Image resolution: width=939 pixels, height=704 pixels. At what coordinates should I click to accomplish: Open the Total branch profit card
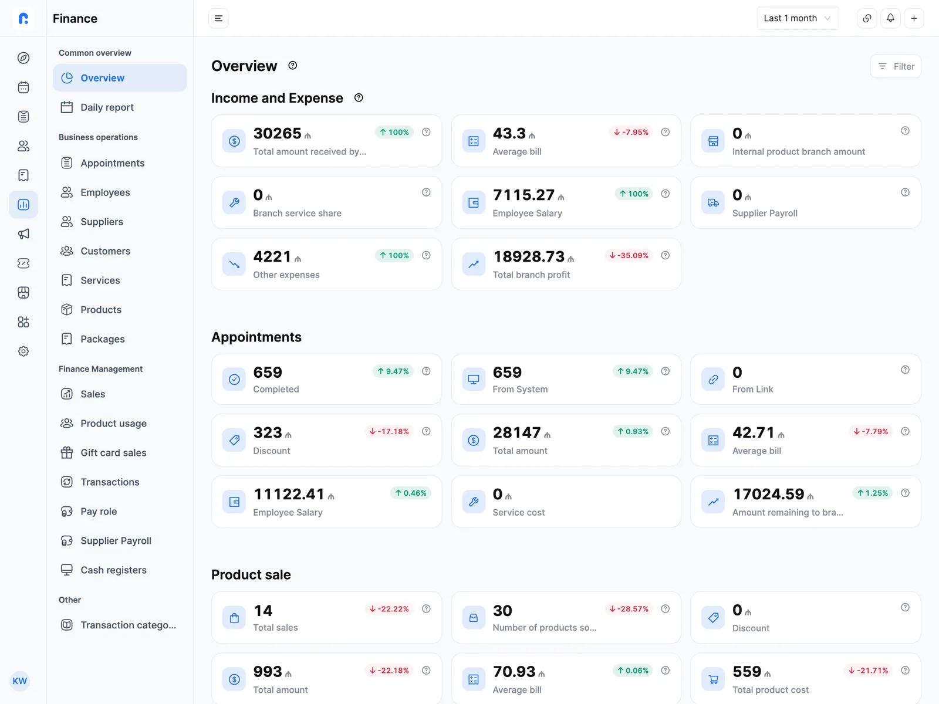click(x=566, y=264)
